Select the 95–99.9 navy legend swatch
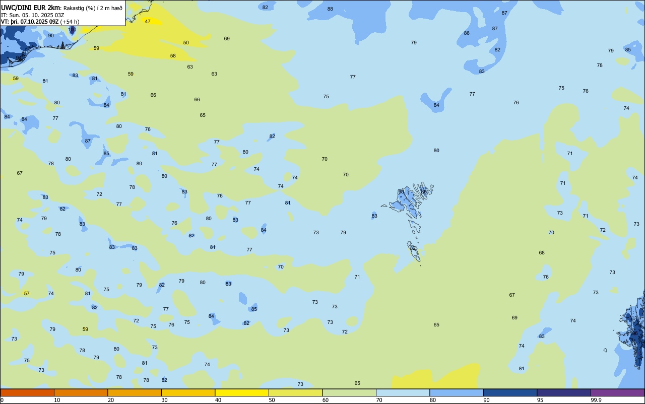Viewport: 645px width, 404px height. click(564, 392)
